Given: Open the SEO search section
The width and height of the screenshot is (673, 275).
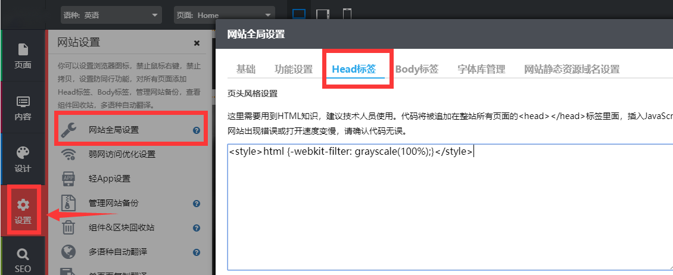Looking at the screenshot, I should coord(23,260).
